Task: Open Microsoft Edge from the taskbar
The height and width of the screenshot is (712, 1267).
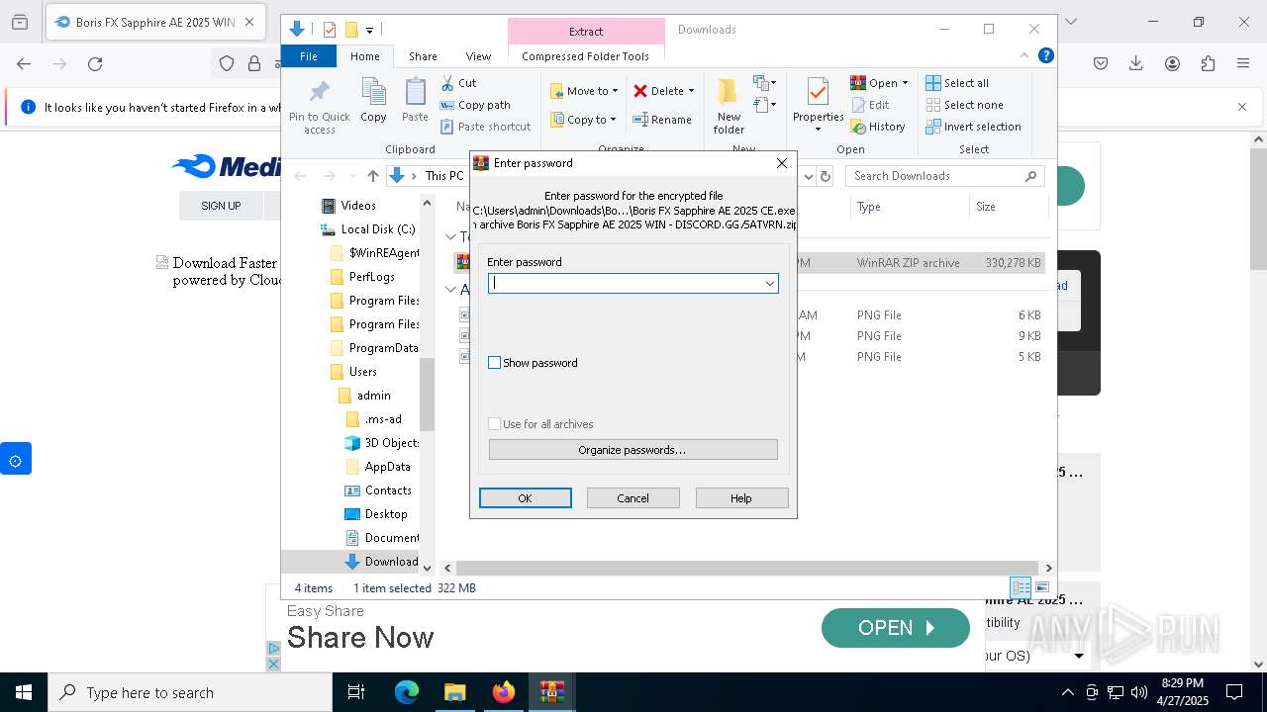Action: pyautogui.click(x=407, y=692)
